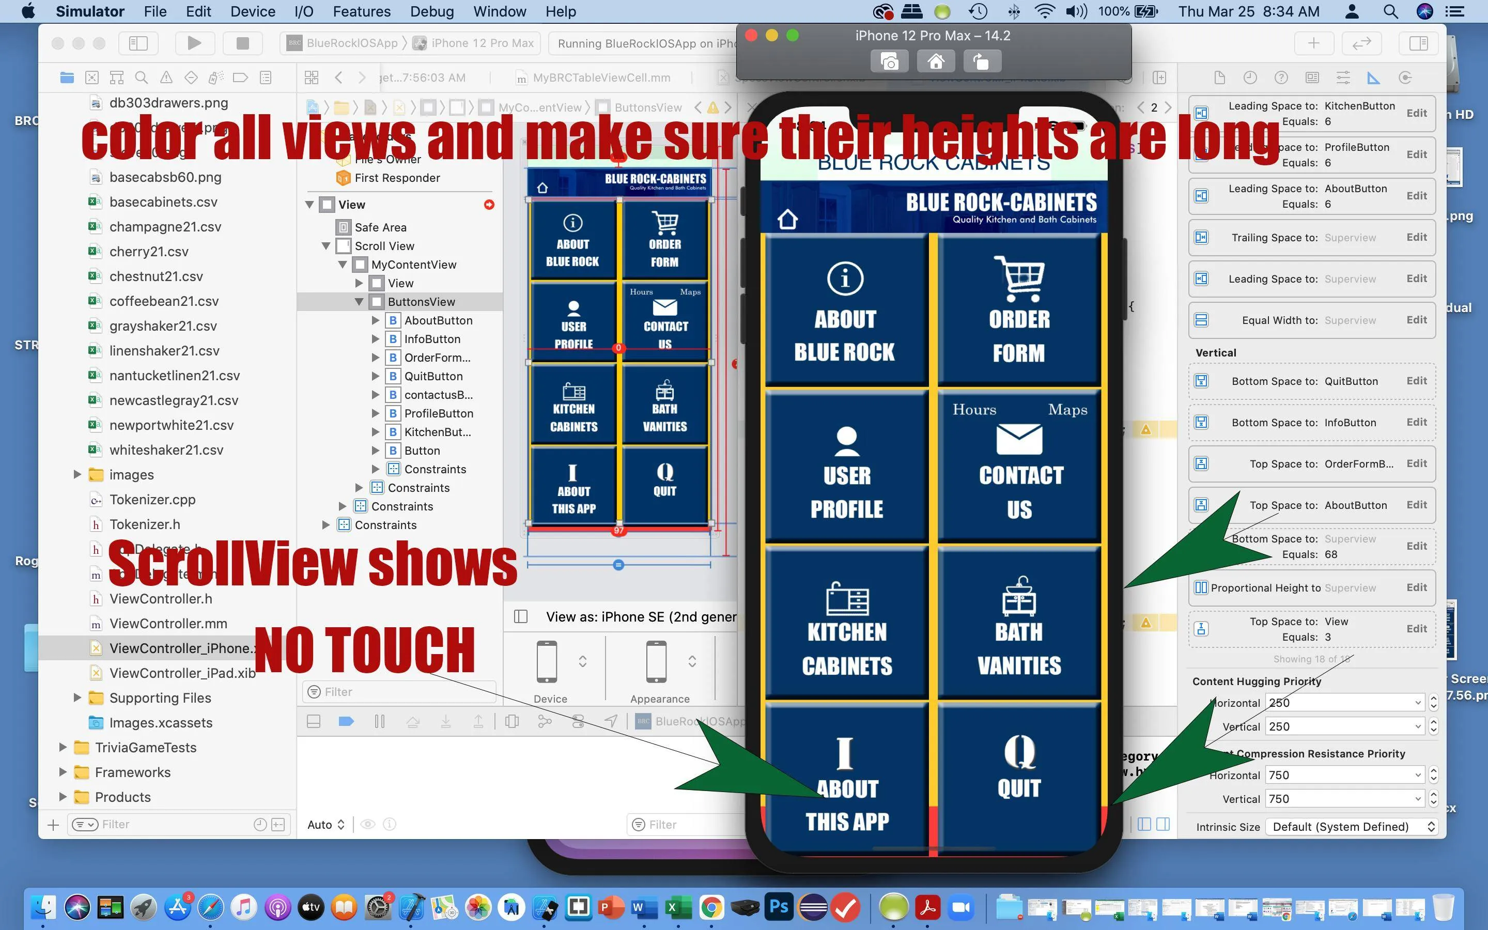Collapse the ButtonsView tree item

[359, 302]
